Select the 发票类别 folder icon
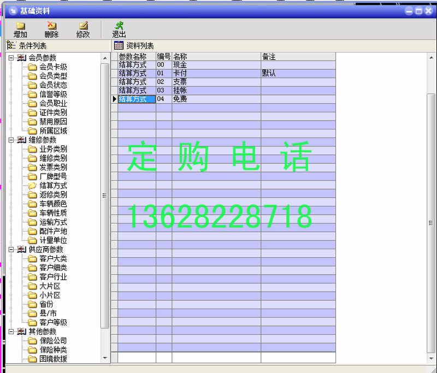 [x=32, y=168]
